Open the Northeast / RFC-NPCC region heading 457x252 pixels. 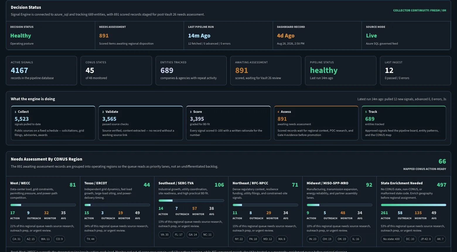point(250,183)
